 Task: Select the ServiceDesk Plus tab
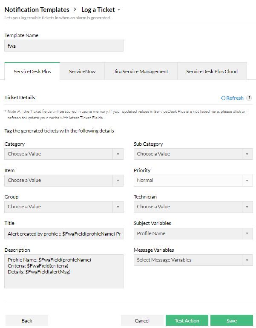(x=32, y=72)
